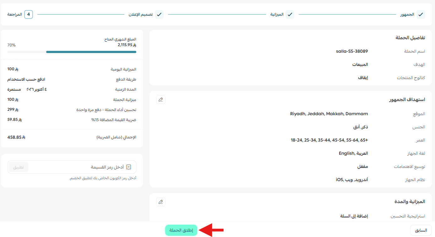Click the duration start date ٤ أكتوبر ٢٠٢٦
The height and width of the screenshot is (237, 435).
click(36, 89)
